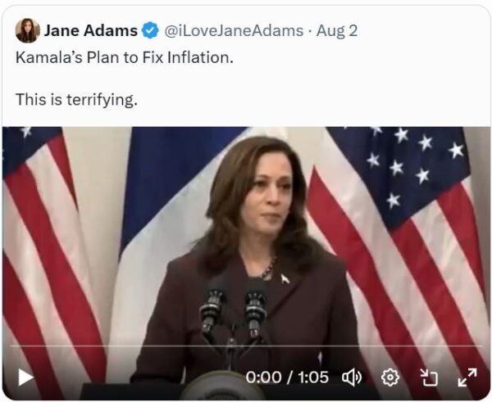Open Jane Adams profile avatar
Viewport: 492px width, 402px height.
[27, 30]
